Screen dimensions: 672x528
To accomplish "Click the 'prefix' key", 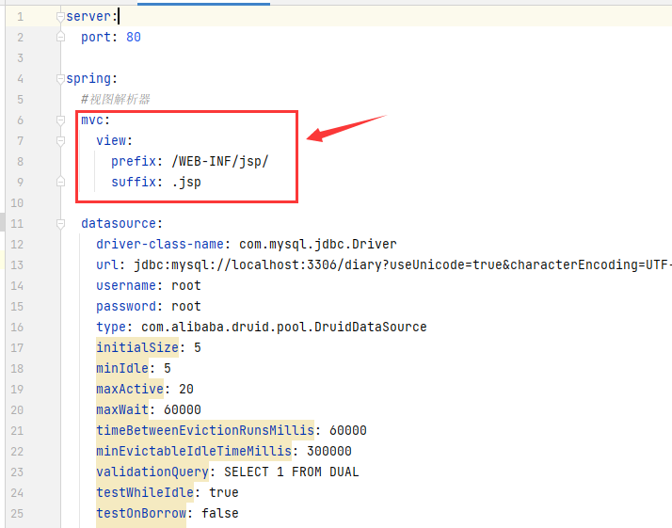I will pos(134,162).
